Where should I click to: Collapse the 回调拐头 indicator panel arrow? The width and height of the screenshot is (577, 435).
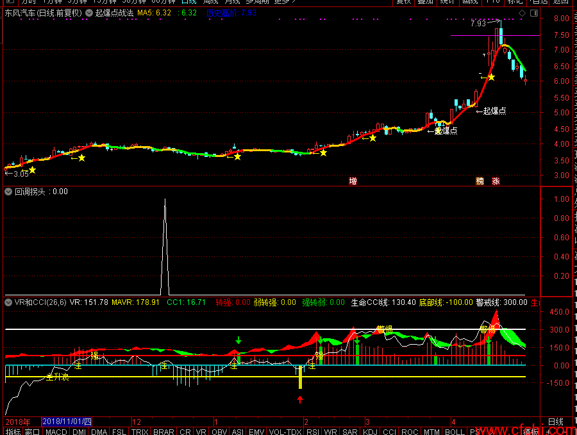point(8,192)
